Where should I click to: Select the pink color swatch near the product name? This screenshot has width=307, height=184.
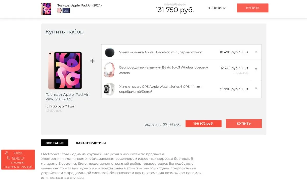pos(60,10)
